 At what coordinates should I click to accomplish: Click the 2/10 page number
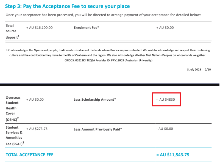coord(208,69)
